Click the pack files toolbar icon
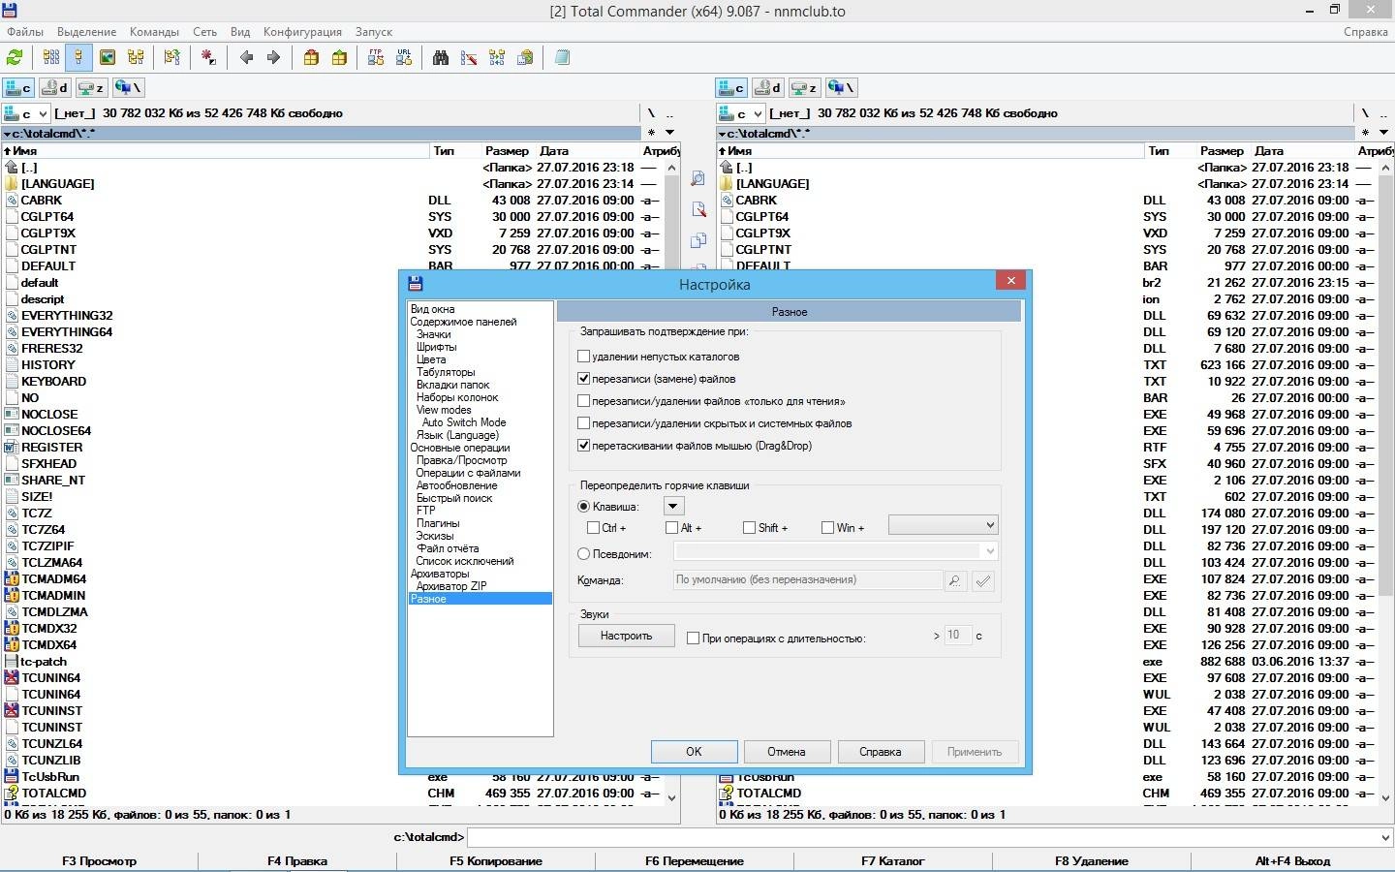Screen dimensions: 1395x872 tap(311, 58)
